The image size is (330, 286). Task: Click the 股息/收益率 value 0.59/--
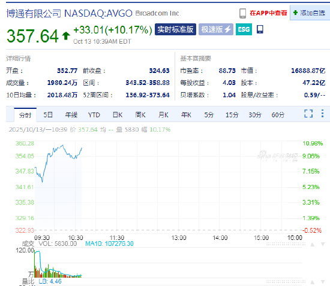[314, 95]
